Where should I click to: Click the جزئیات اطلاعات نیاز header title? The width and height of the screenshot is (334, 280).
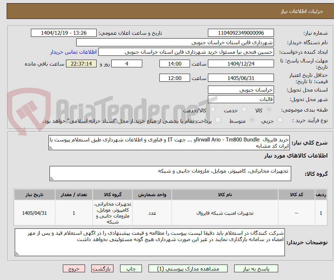point(302,11)
